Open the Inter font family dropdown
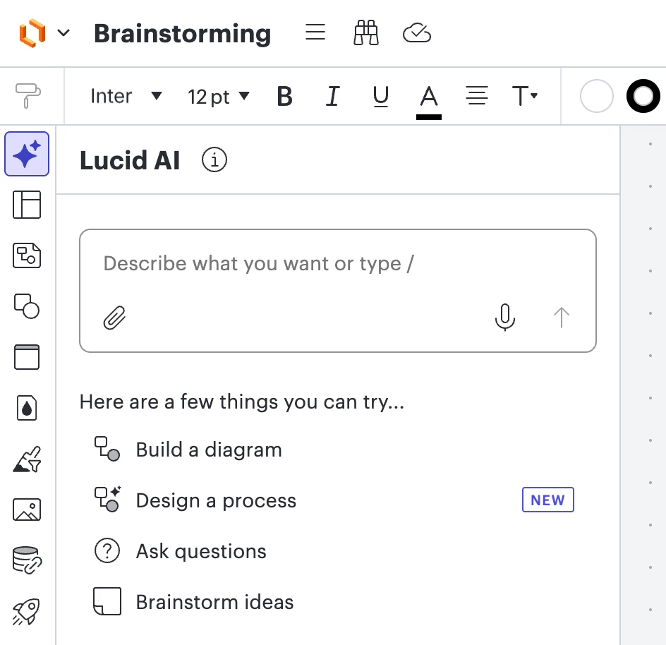The image size is (666, 645). (126, 96)
